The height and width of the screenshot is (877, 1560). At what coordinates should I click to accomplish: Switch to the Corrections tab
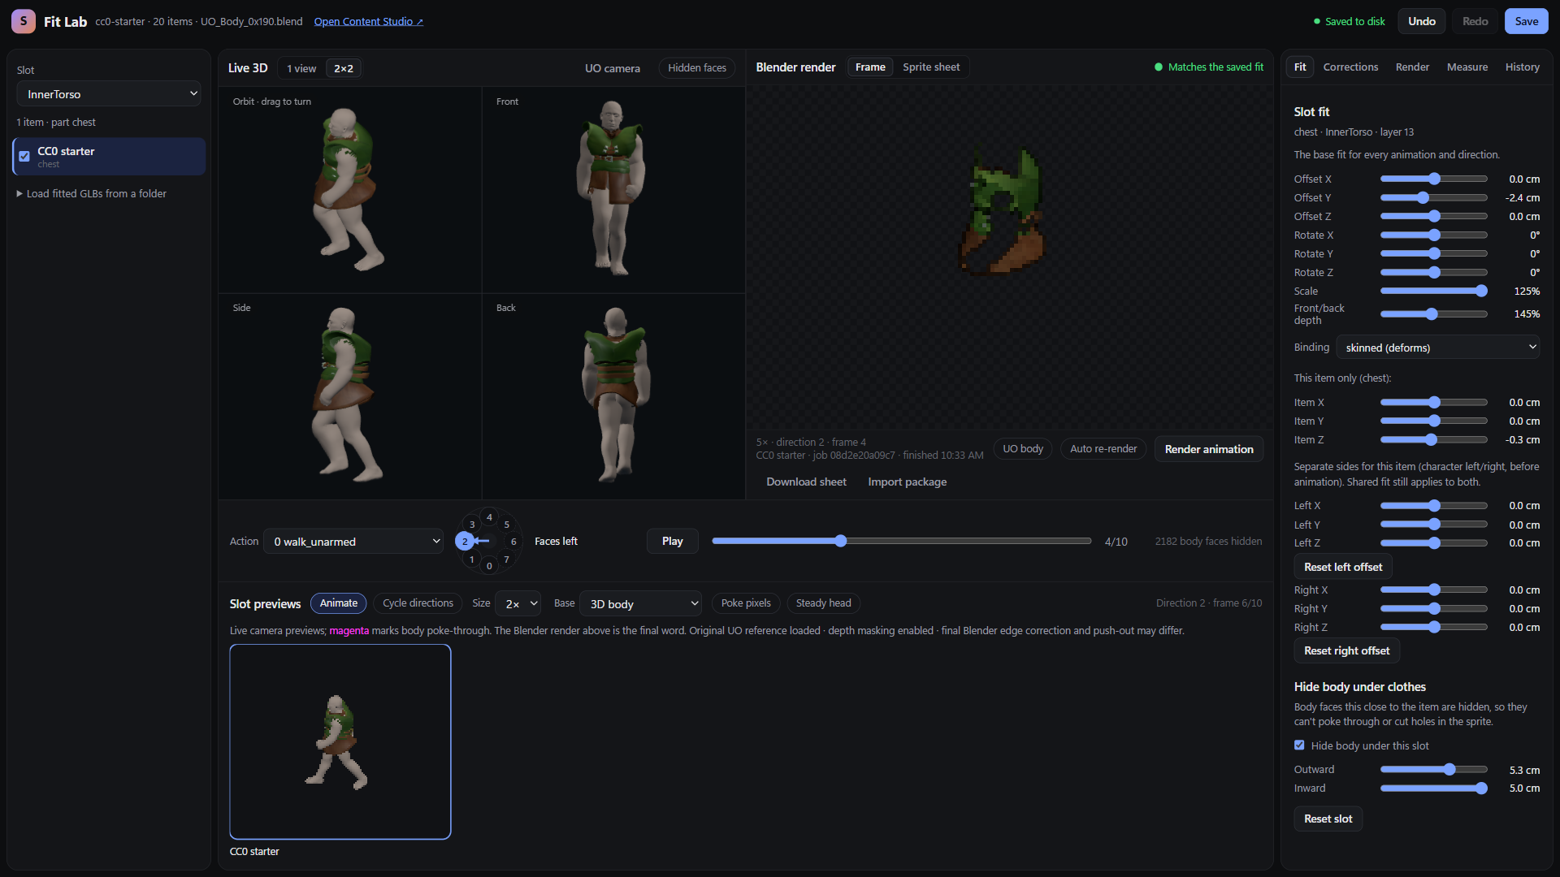coord(1350,67)
